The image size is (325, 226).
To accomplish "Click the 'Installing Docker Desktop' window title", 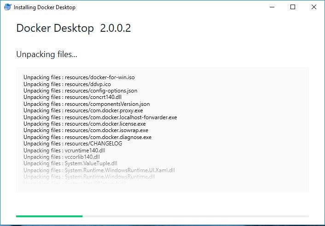I will (45, 7).
